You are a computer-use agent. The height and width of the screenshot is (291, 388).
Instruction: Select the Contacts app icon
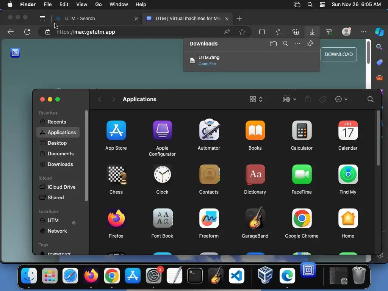coord(209,174)
